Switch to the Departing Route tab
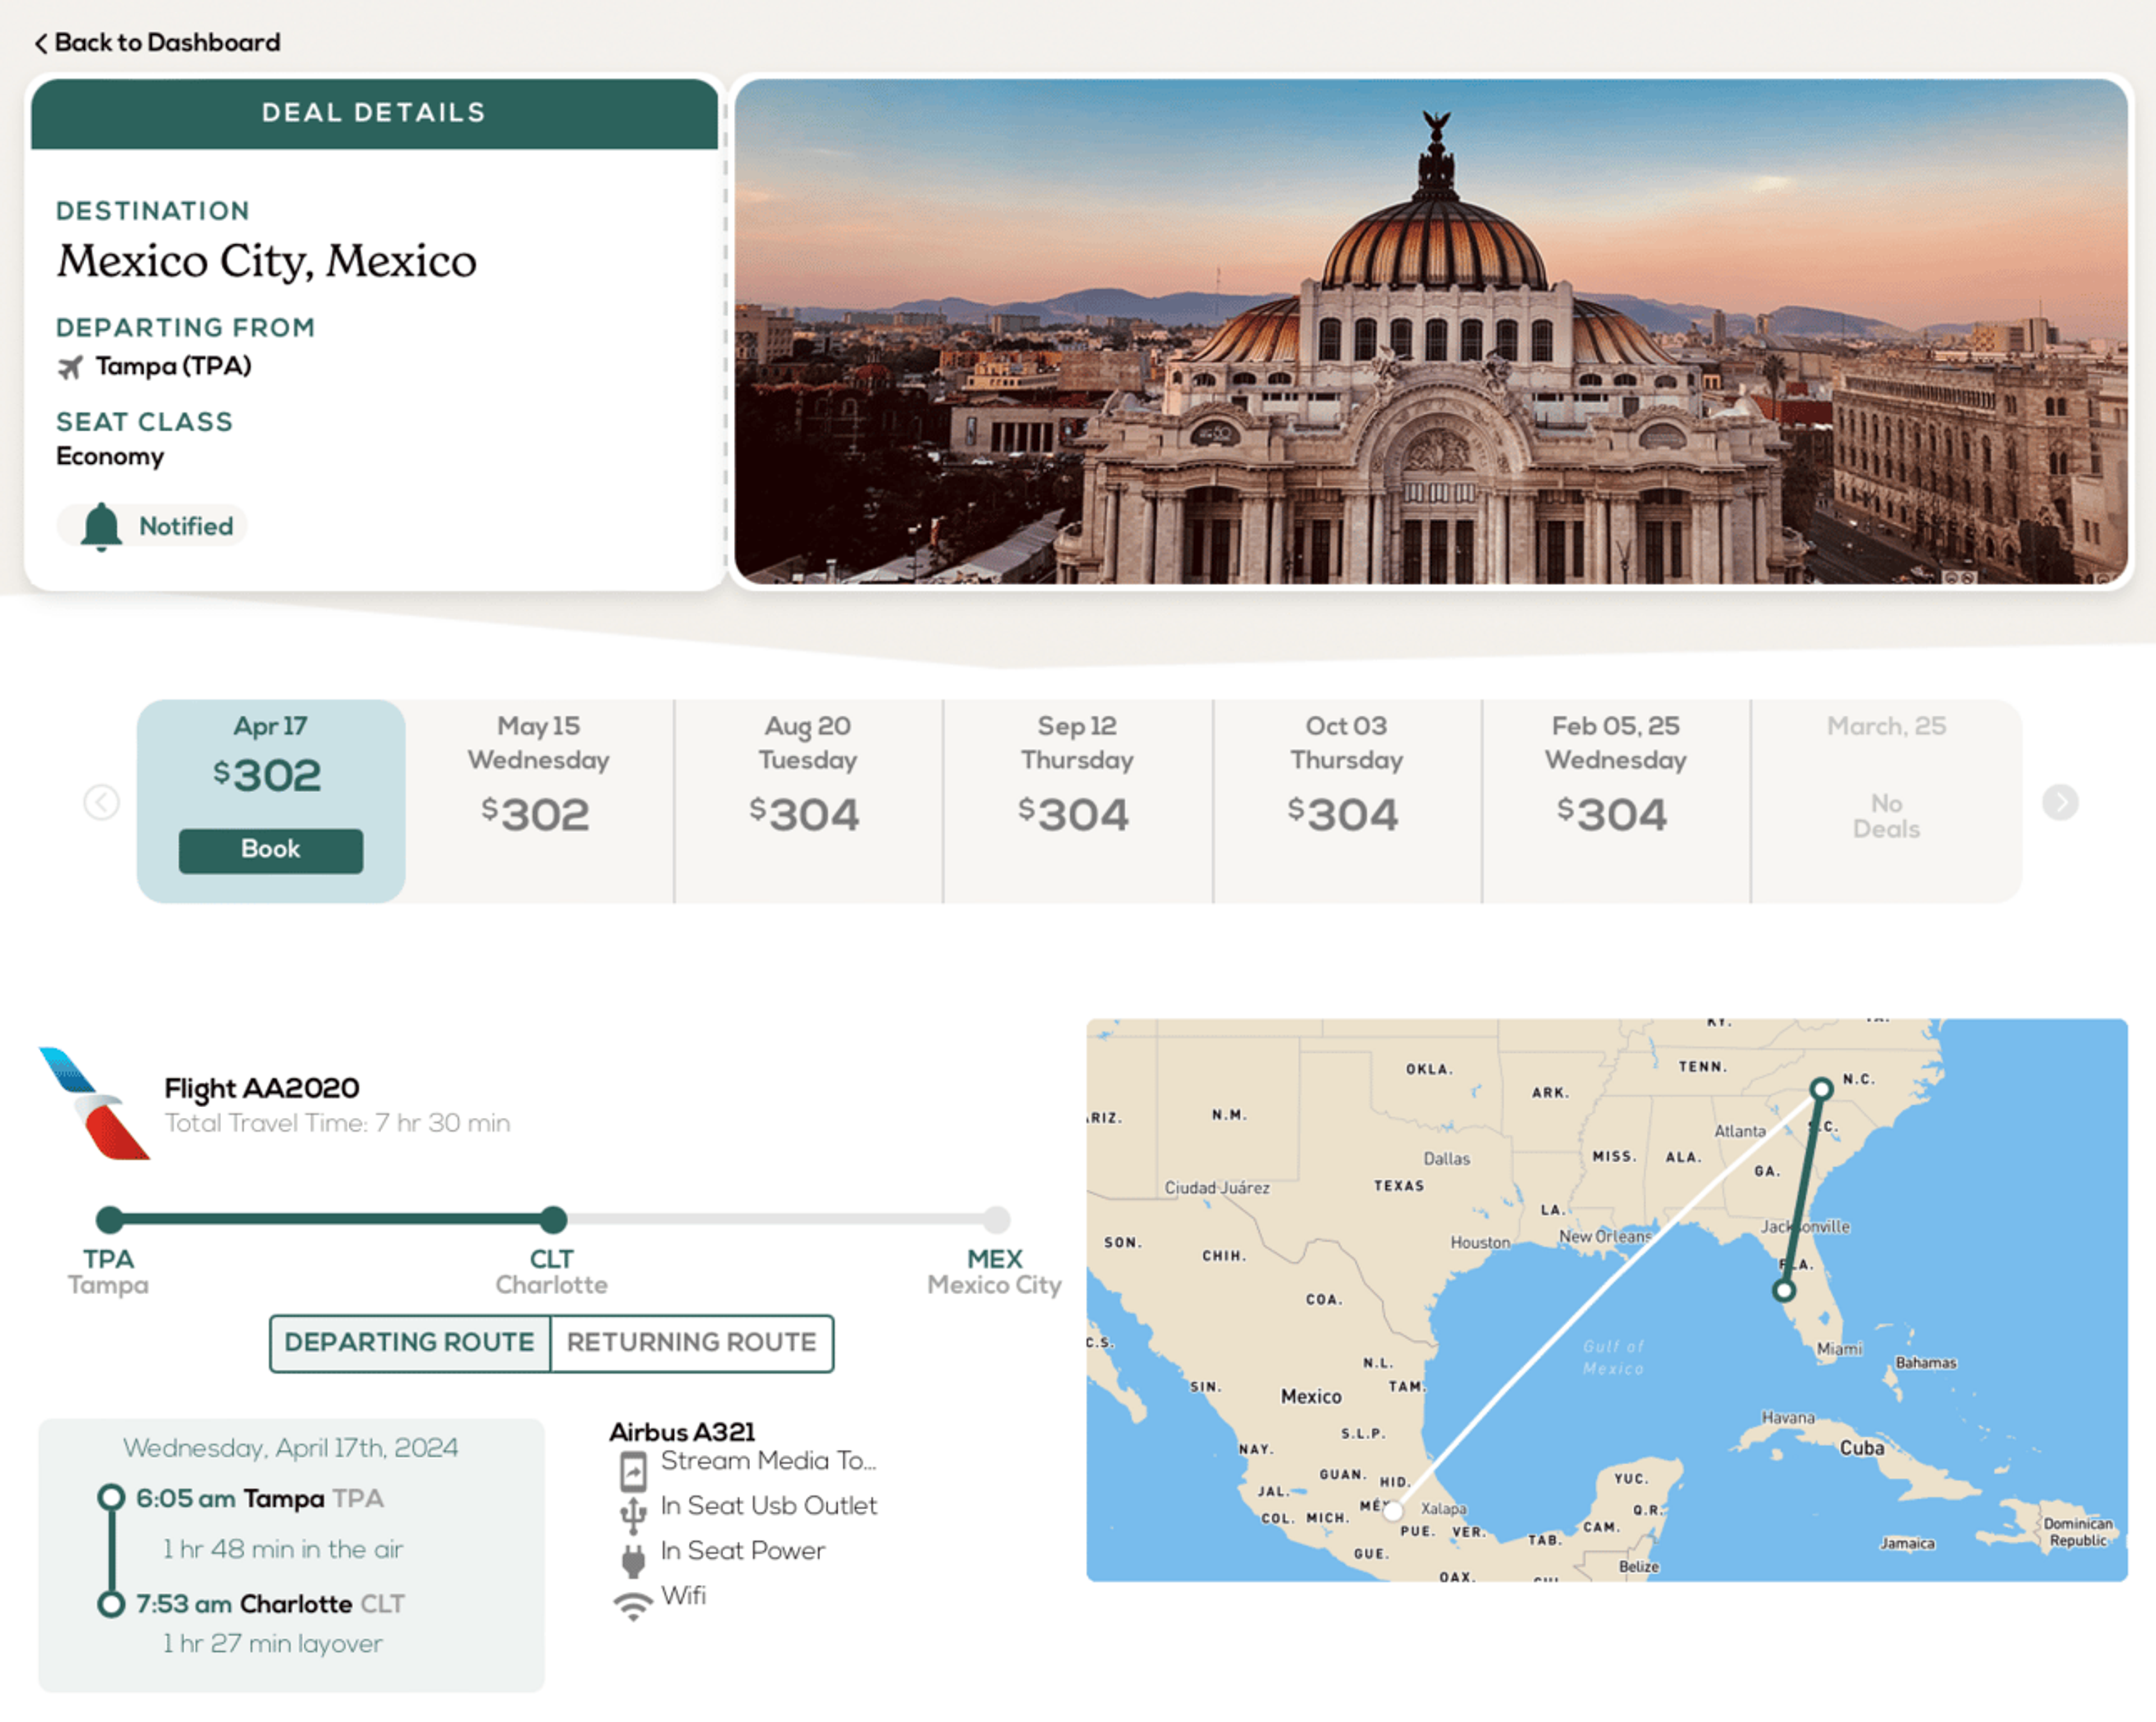Screen dimensions: 2156x1722 pos(410,1343)
